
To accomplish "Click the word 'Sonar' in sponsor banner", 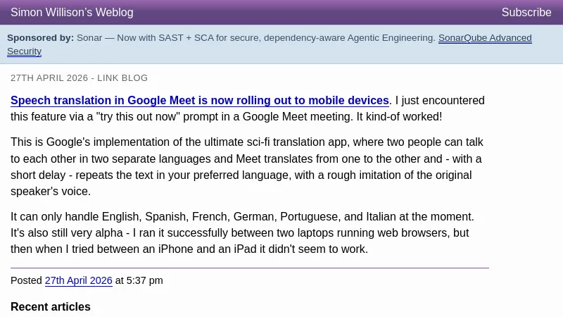I will 89,38.
